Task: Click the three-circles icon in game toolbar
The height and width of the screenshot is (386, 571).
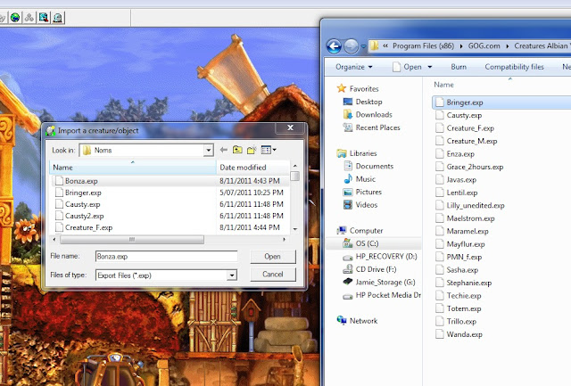Action: 29,18
